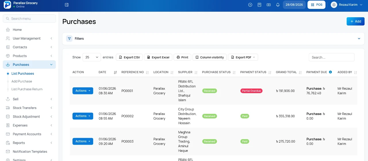
Task: Open the notifications bell
Action: (x=278, y=5)
